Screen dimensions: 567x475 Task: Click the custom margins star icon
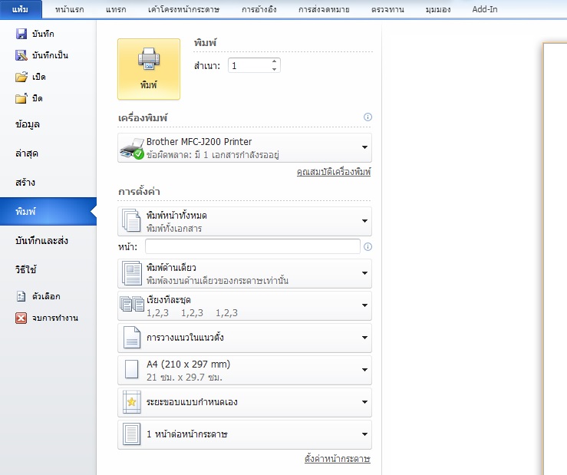[x=132, y=401]
